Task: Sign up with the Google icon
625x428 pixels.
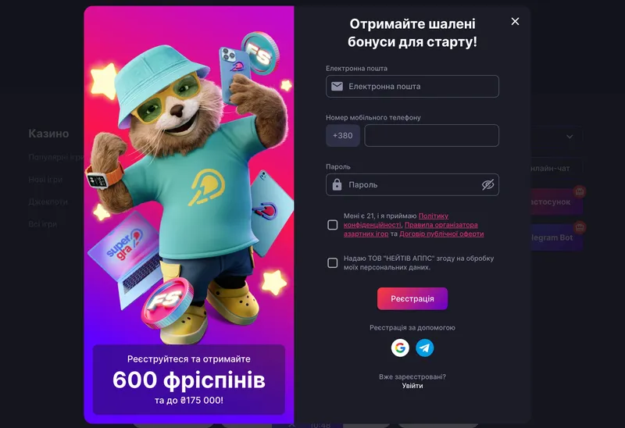Action: tap(400, 348)
